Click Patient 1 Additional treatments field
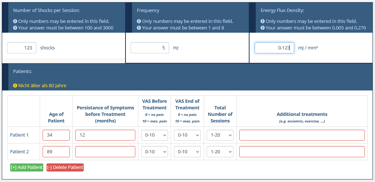The image size is (375, 182). [302, 135]
